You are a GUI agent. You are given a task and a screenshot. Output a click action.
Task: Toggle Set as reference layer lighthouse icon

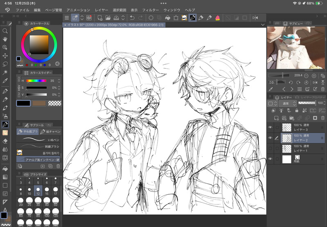point(281,110)
